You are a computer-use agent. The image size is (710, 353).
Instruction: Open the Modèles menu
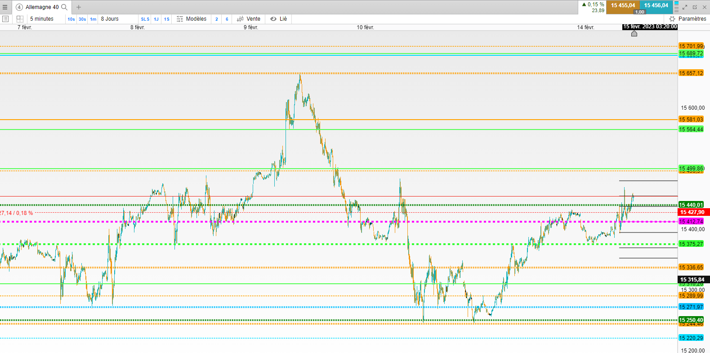196,19
